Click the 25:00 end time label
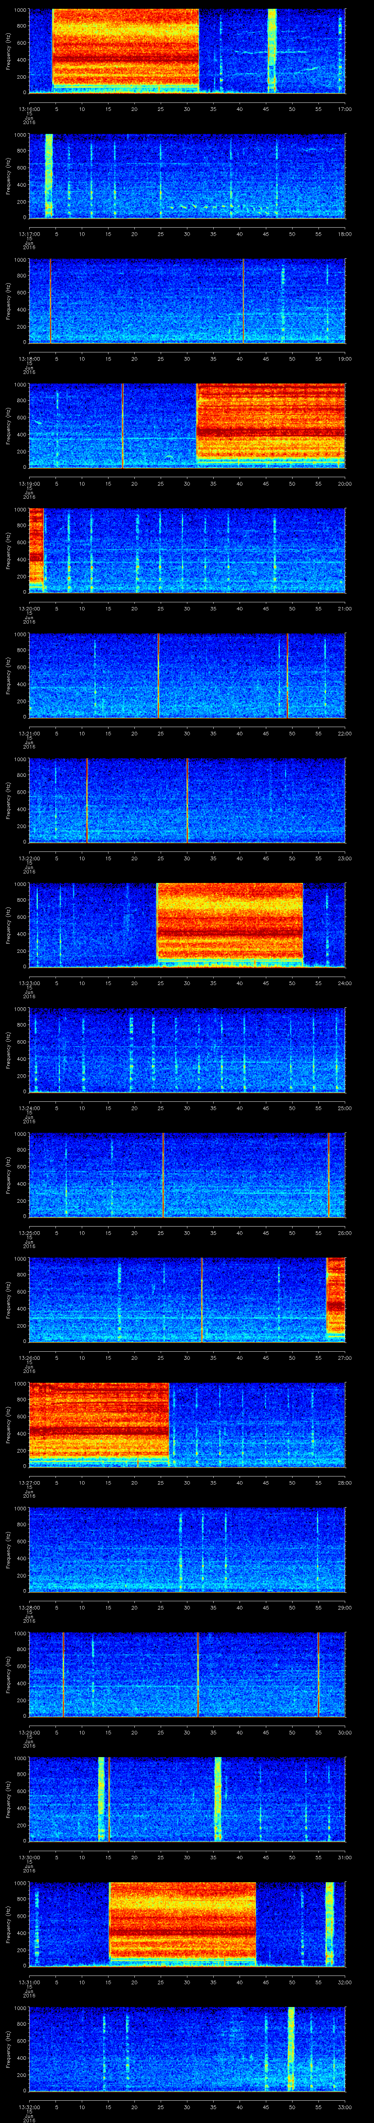Screen dimensions: 374x2123 345,1108
